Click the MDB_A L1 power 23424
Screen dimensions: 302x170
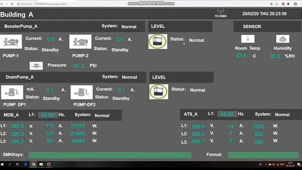(x=78, y=126)
